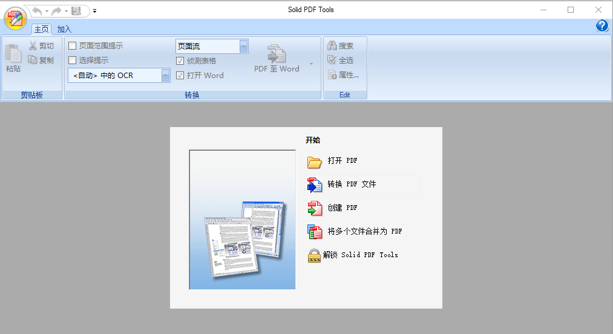Open help with the blue question mark icon
The height and width of the screenshot is (334, 613).
pyautogui.click(x=602, y=26)
